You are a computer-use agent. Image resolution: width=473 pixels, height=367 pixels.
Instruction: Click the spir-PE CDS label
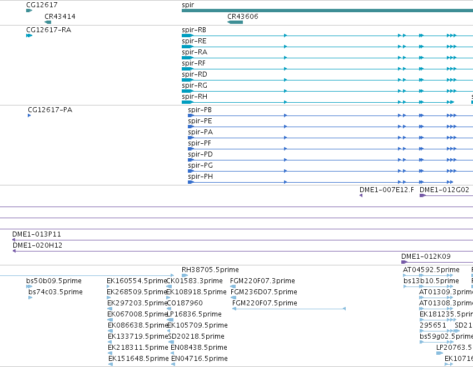[200, 121]
